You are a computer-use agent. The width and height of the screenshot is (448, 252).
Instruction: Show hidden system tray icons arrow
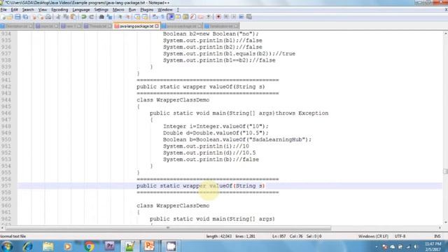(377, 246)
